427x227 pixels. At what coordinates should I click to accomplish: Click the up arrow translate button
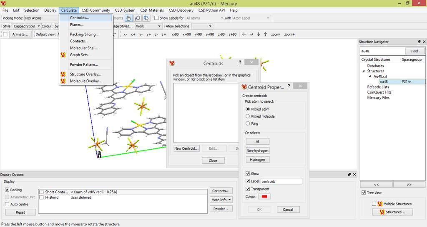click(266, 34)
